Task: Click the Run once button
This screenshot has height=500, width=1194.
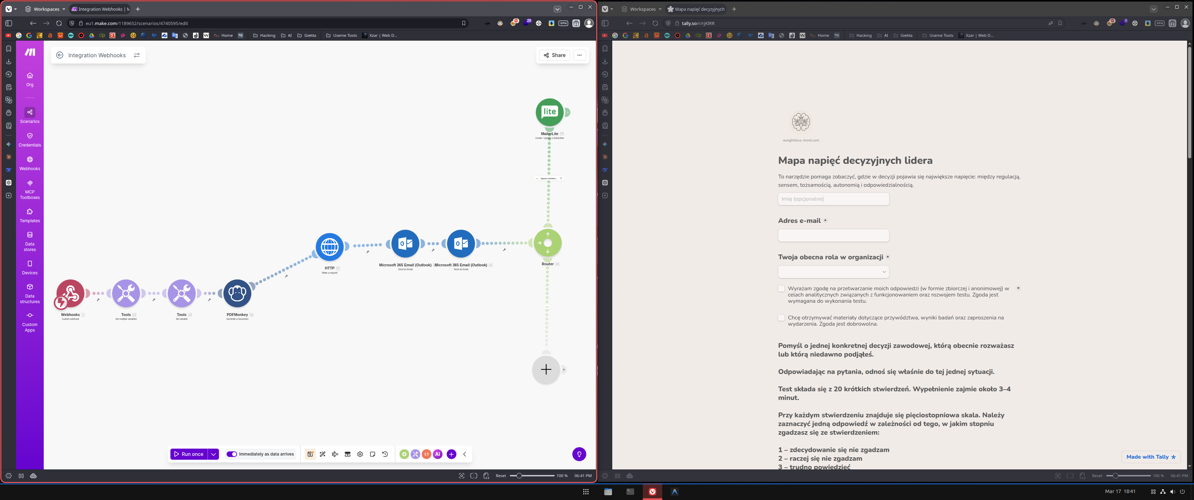Action: point(189,454)
